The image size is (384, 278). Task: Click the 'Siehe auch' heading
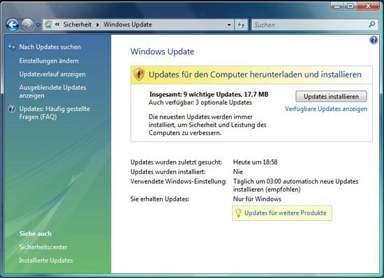click(x=36, y=234)
